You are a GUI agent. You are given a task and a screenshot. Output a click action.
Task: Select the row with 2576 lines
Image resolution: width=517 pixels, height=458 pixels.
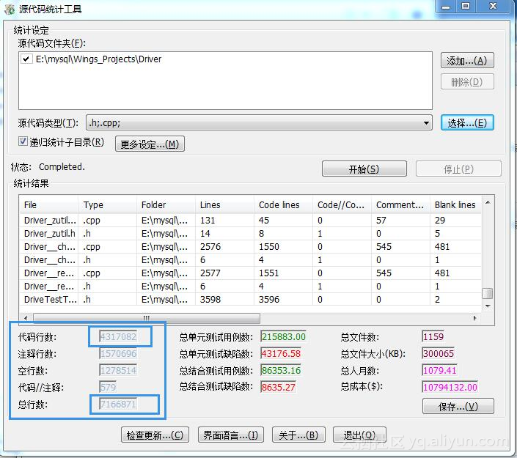[251, 246]
